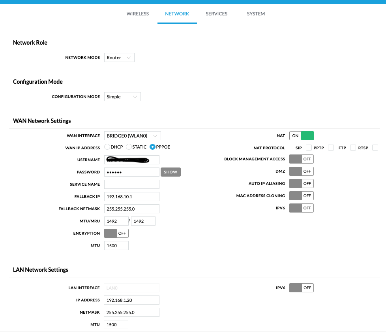Turn on MAC ADDRESS CLONING
Viewport: 386px width, 335px height.
301,196
